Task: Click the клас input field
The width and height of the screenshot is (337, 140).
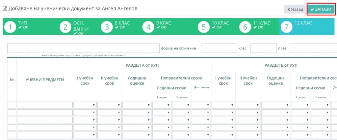Action: tap(264, 48)
